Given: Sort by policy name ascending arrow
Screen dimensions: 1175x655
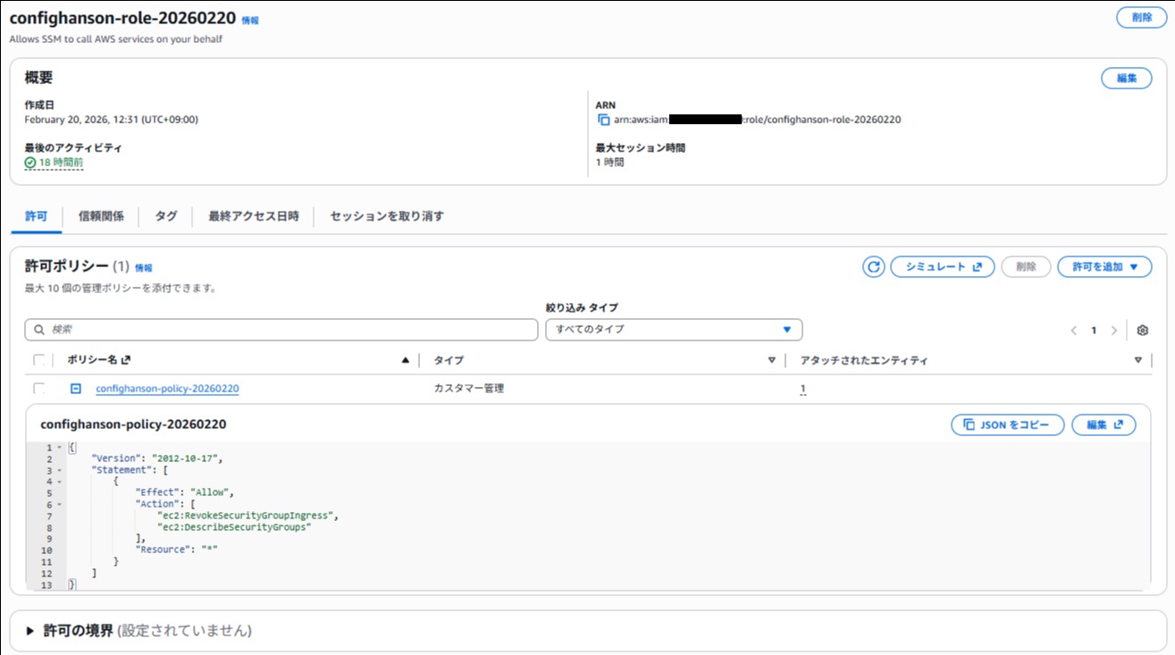Looking at the screenshot, I should pyautogui.click(x=406, y=360).
